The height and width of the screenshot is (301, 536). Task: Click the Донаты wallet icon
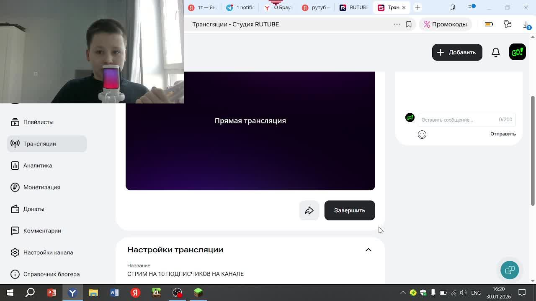click(15, 209)
